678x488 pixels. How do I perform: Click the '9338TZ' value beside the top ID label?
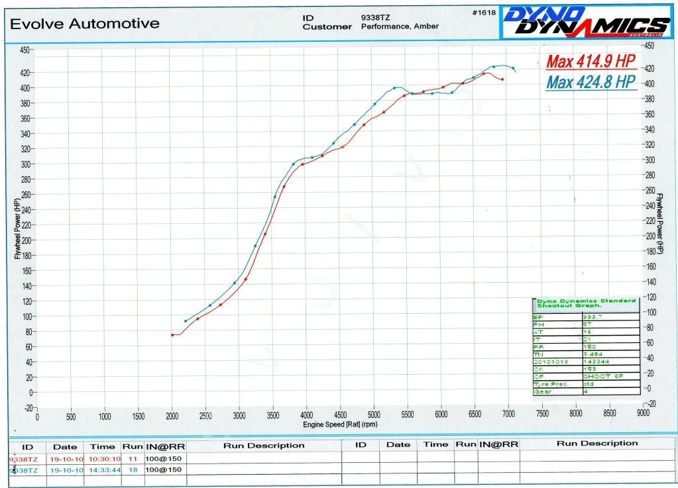[375, 18]
